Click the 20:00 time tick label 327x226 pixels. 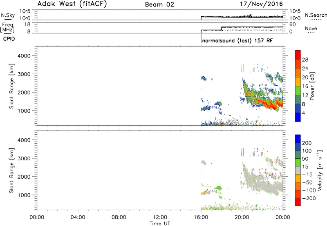tap(242, 217)
